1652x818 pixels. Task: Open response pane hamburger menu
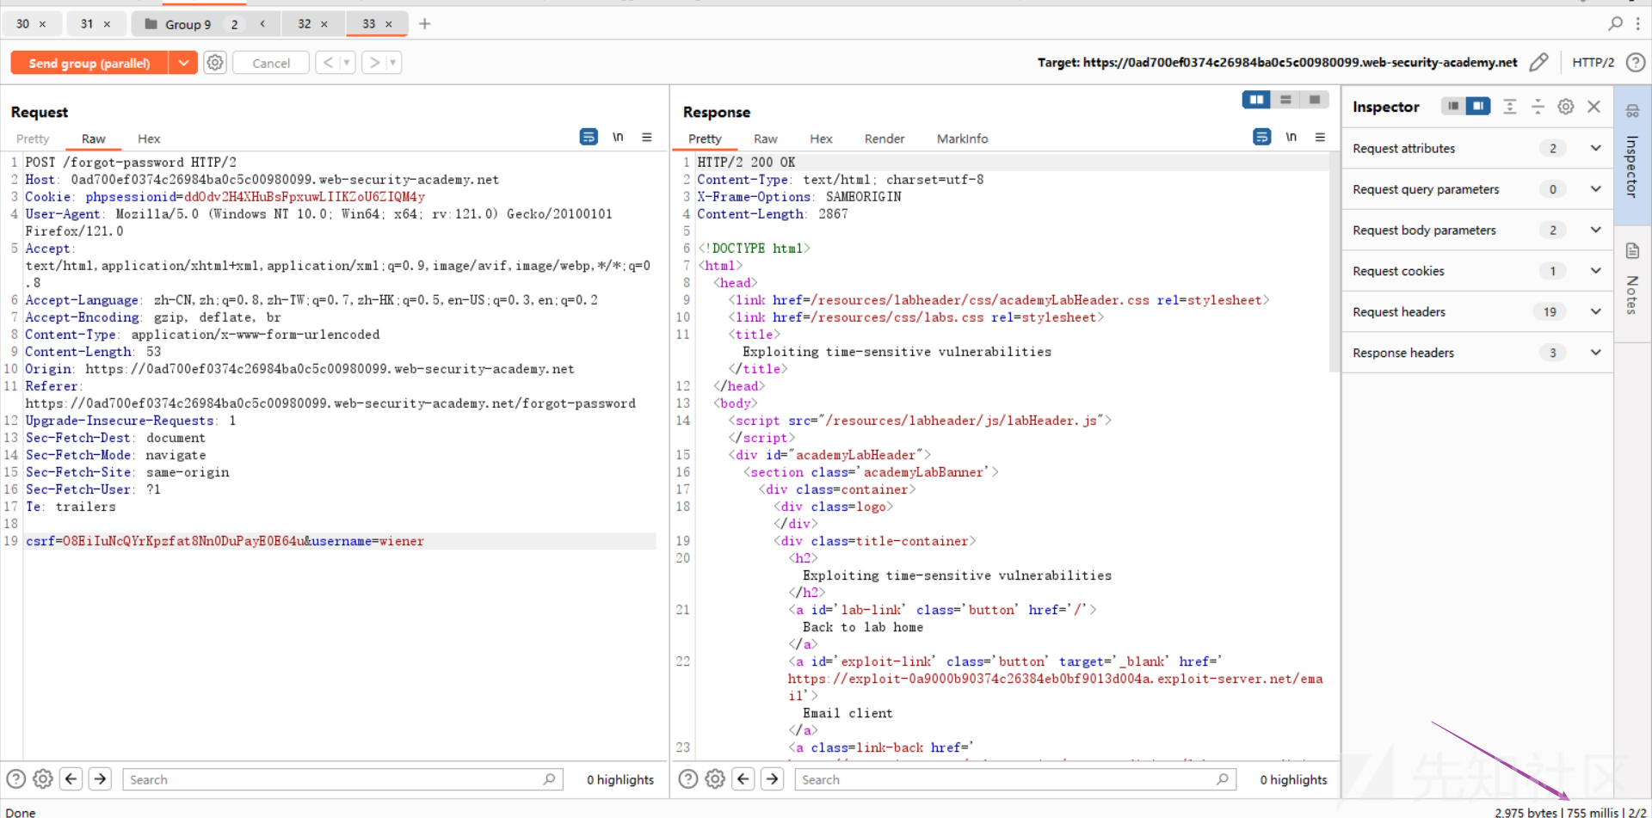pyautogui.click(x=1320, y=137)
